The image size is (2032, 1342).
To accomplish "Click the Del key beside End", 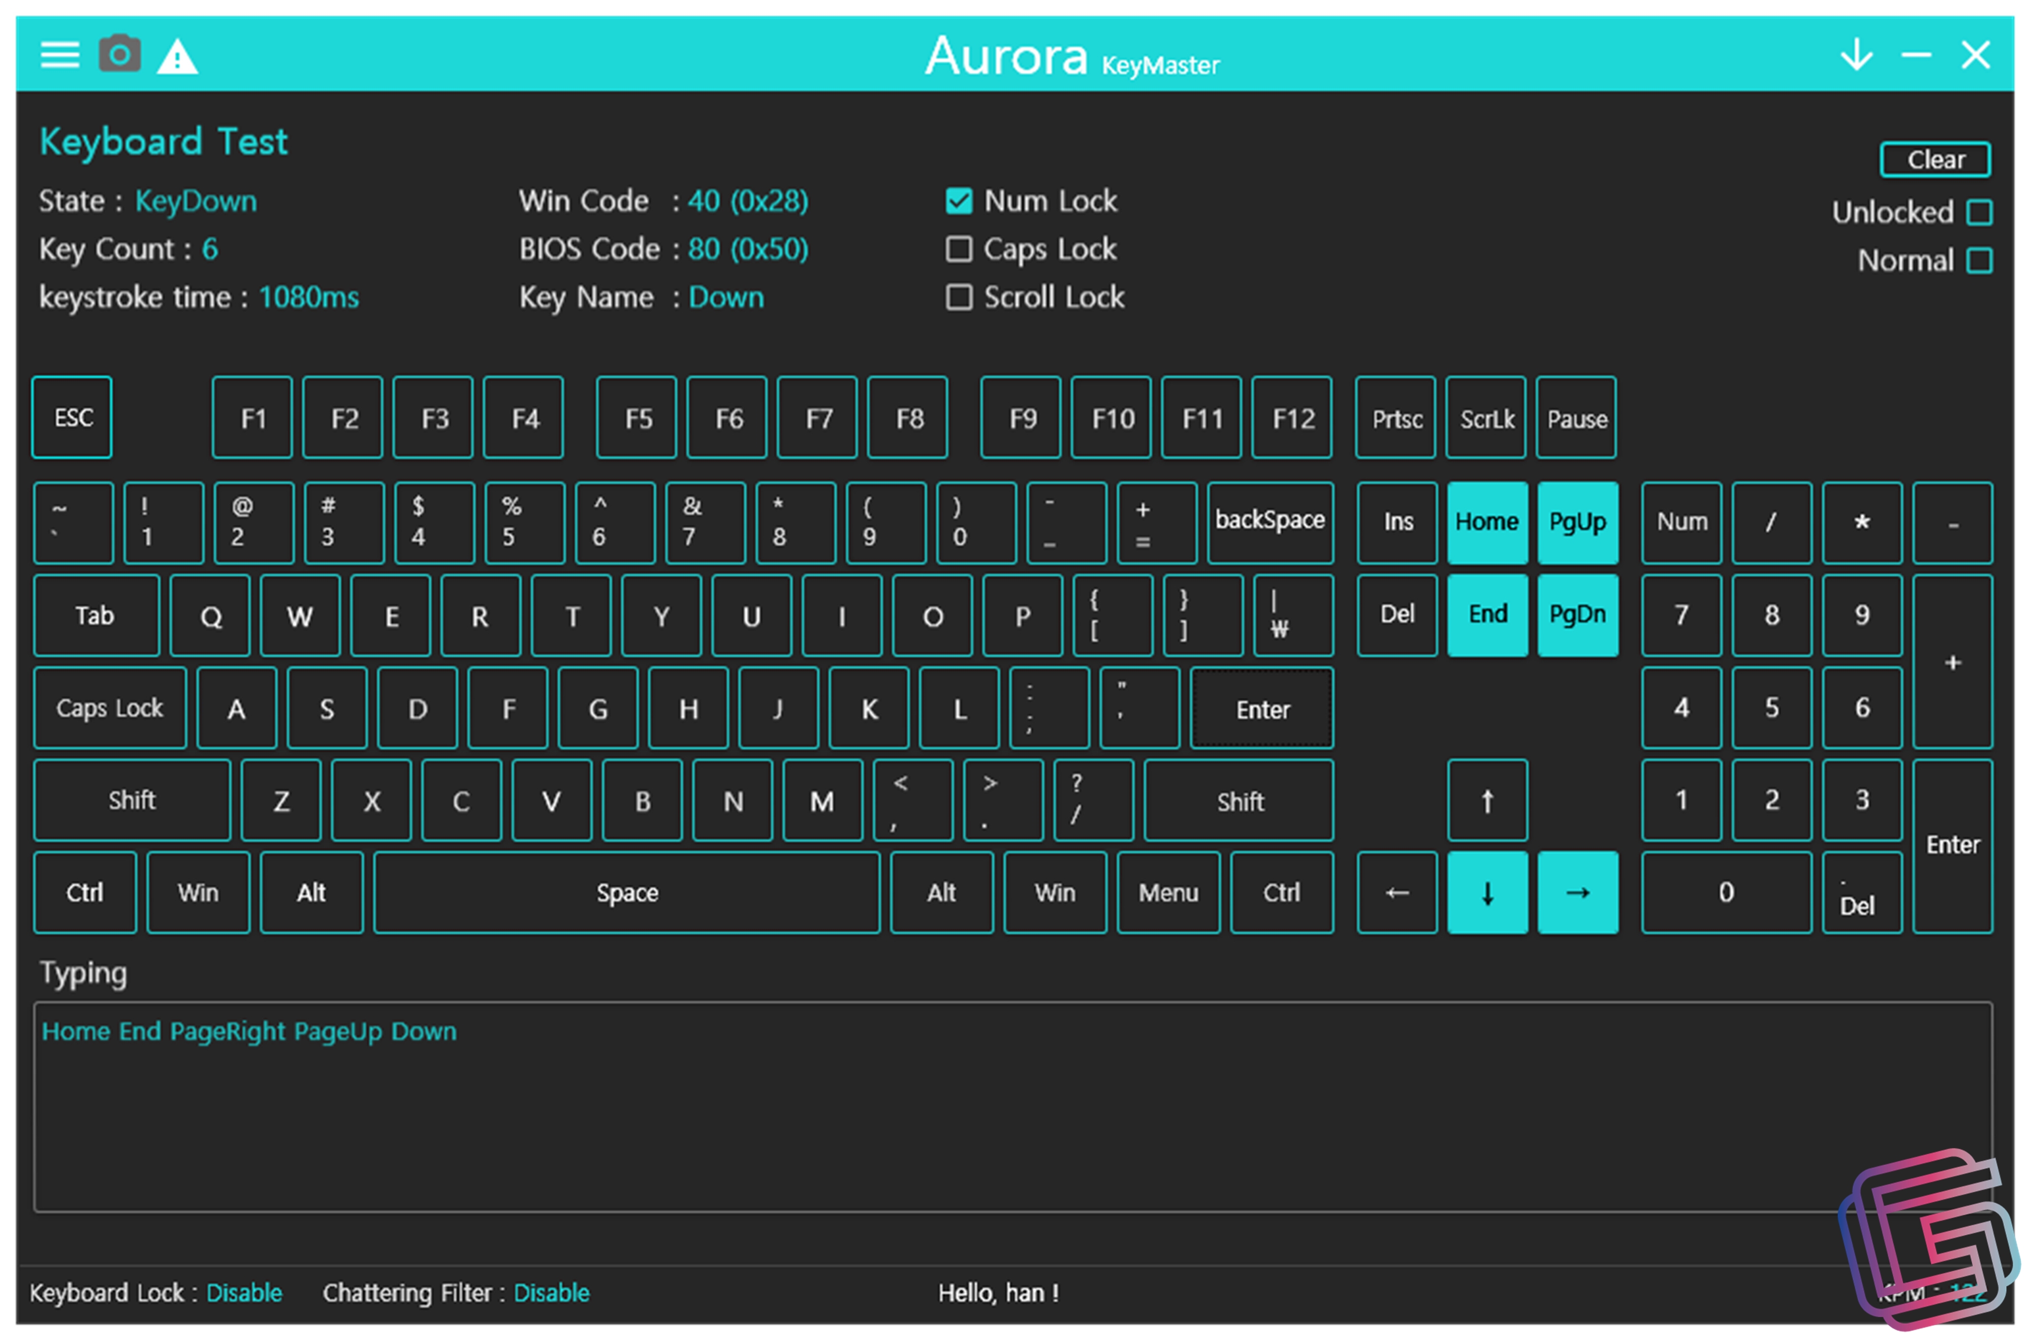I will (x=1397, y=615).
